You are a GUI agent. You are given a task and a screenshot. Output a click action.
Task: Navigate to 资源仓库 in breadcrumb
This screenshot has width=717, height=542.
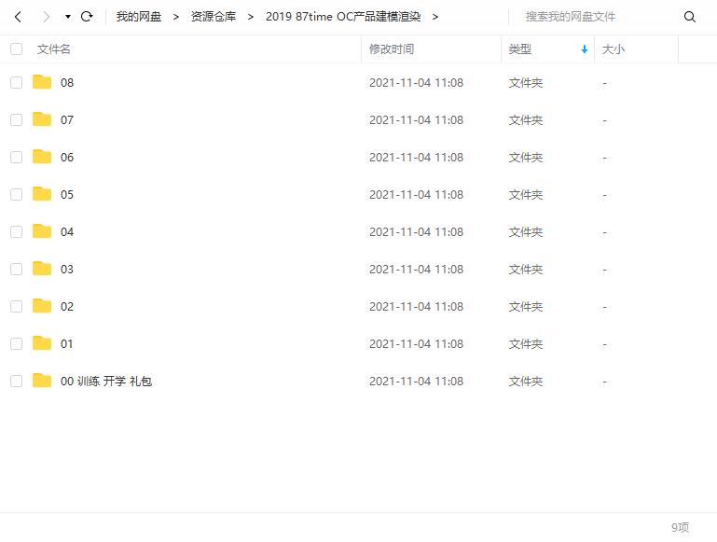(214, 17)
